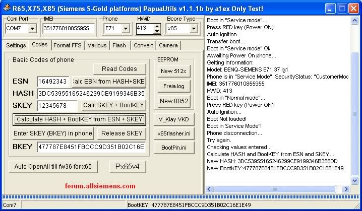Click the SKEY input field
The image size is (362, 211).
pos(57,106)
